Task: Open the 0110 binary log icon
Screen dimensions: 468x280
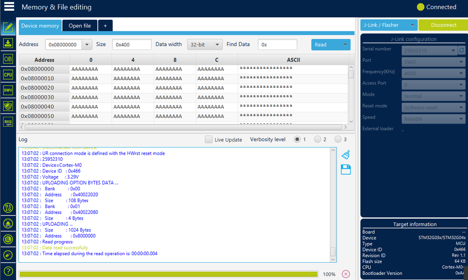Action: tap(8, 208)
